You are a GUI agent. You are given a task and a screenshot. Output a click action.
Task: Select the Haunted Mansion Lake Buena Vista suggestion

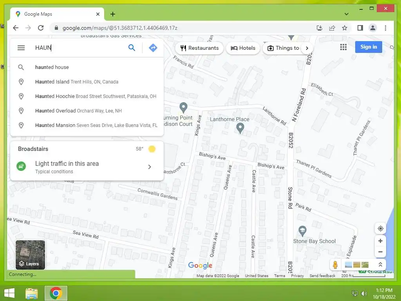87,125
